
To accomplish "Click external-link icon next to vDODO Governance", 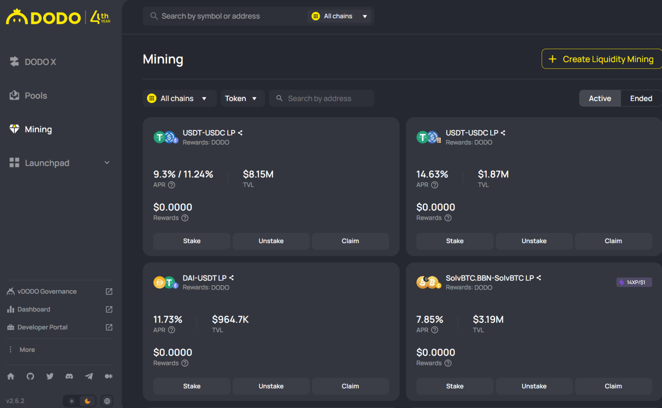I will tap(109, 291).
